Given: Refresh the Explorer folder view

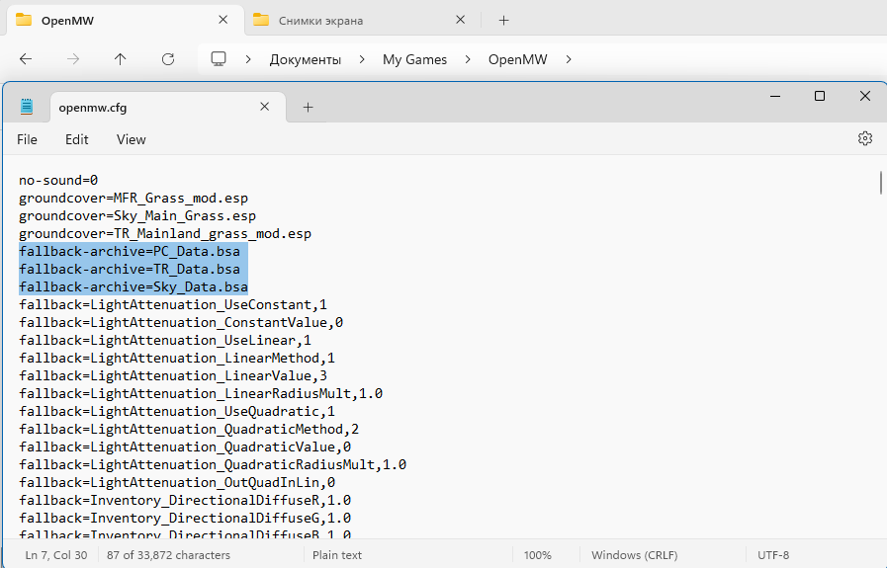Looking at the screenshot, I should 168,59.
